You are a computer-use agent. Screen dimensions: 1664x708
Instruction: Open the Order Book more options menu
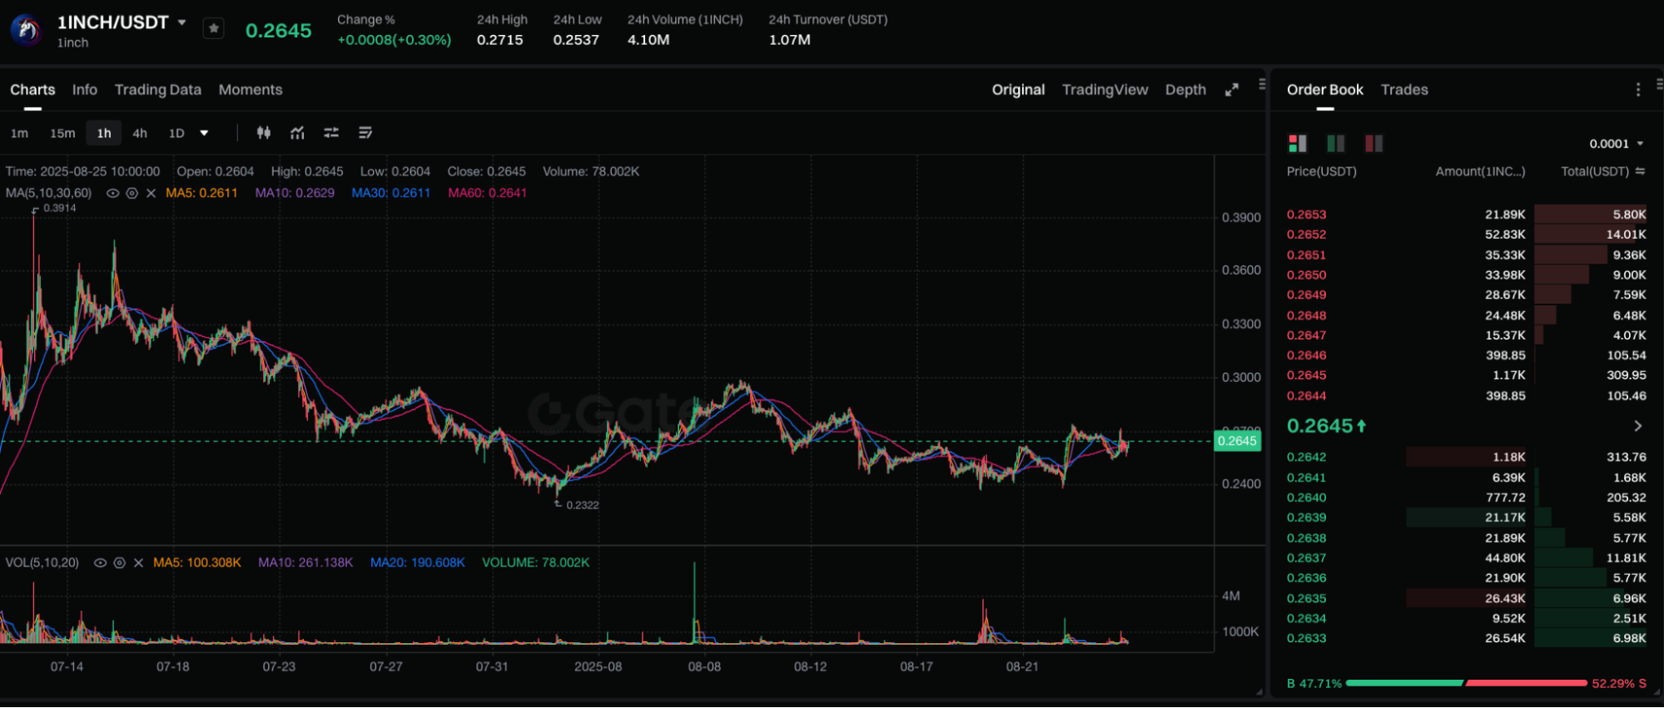pos(1637,90)
